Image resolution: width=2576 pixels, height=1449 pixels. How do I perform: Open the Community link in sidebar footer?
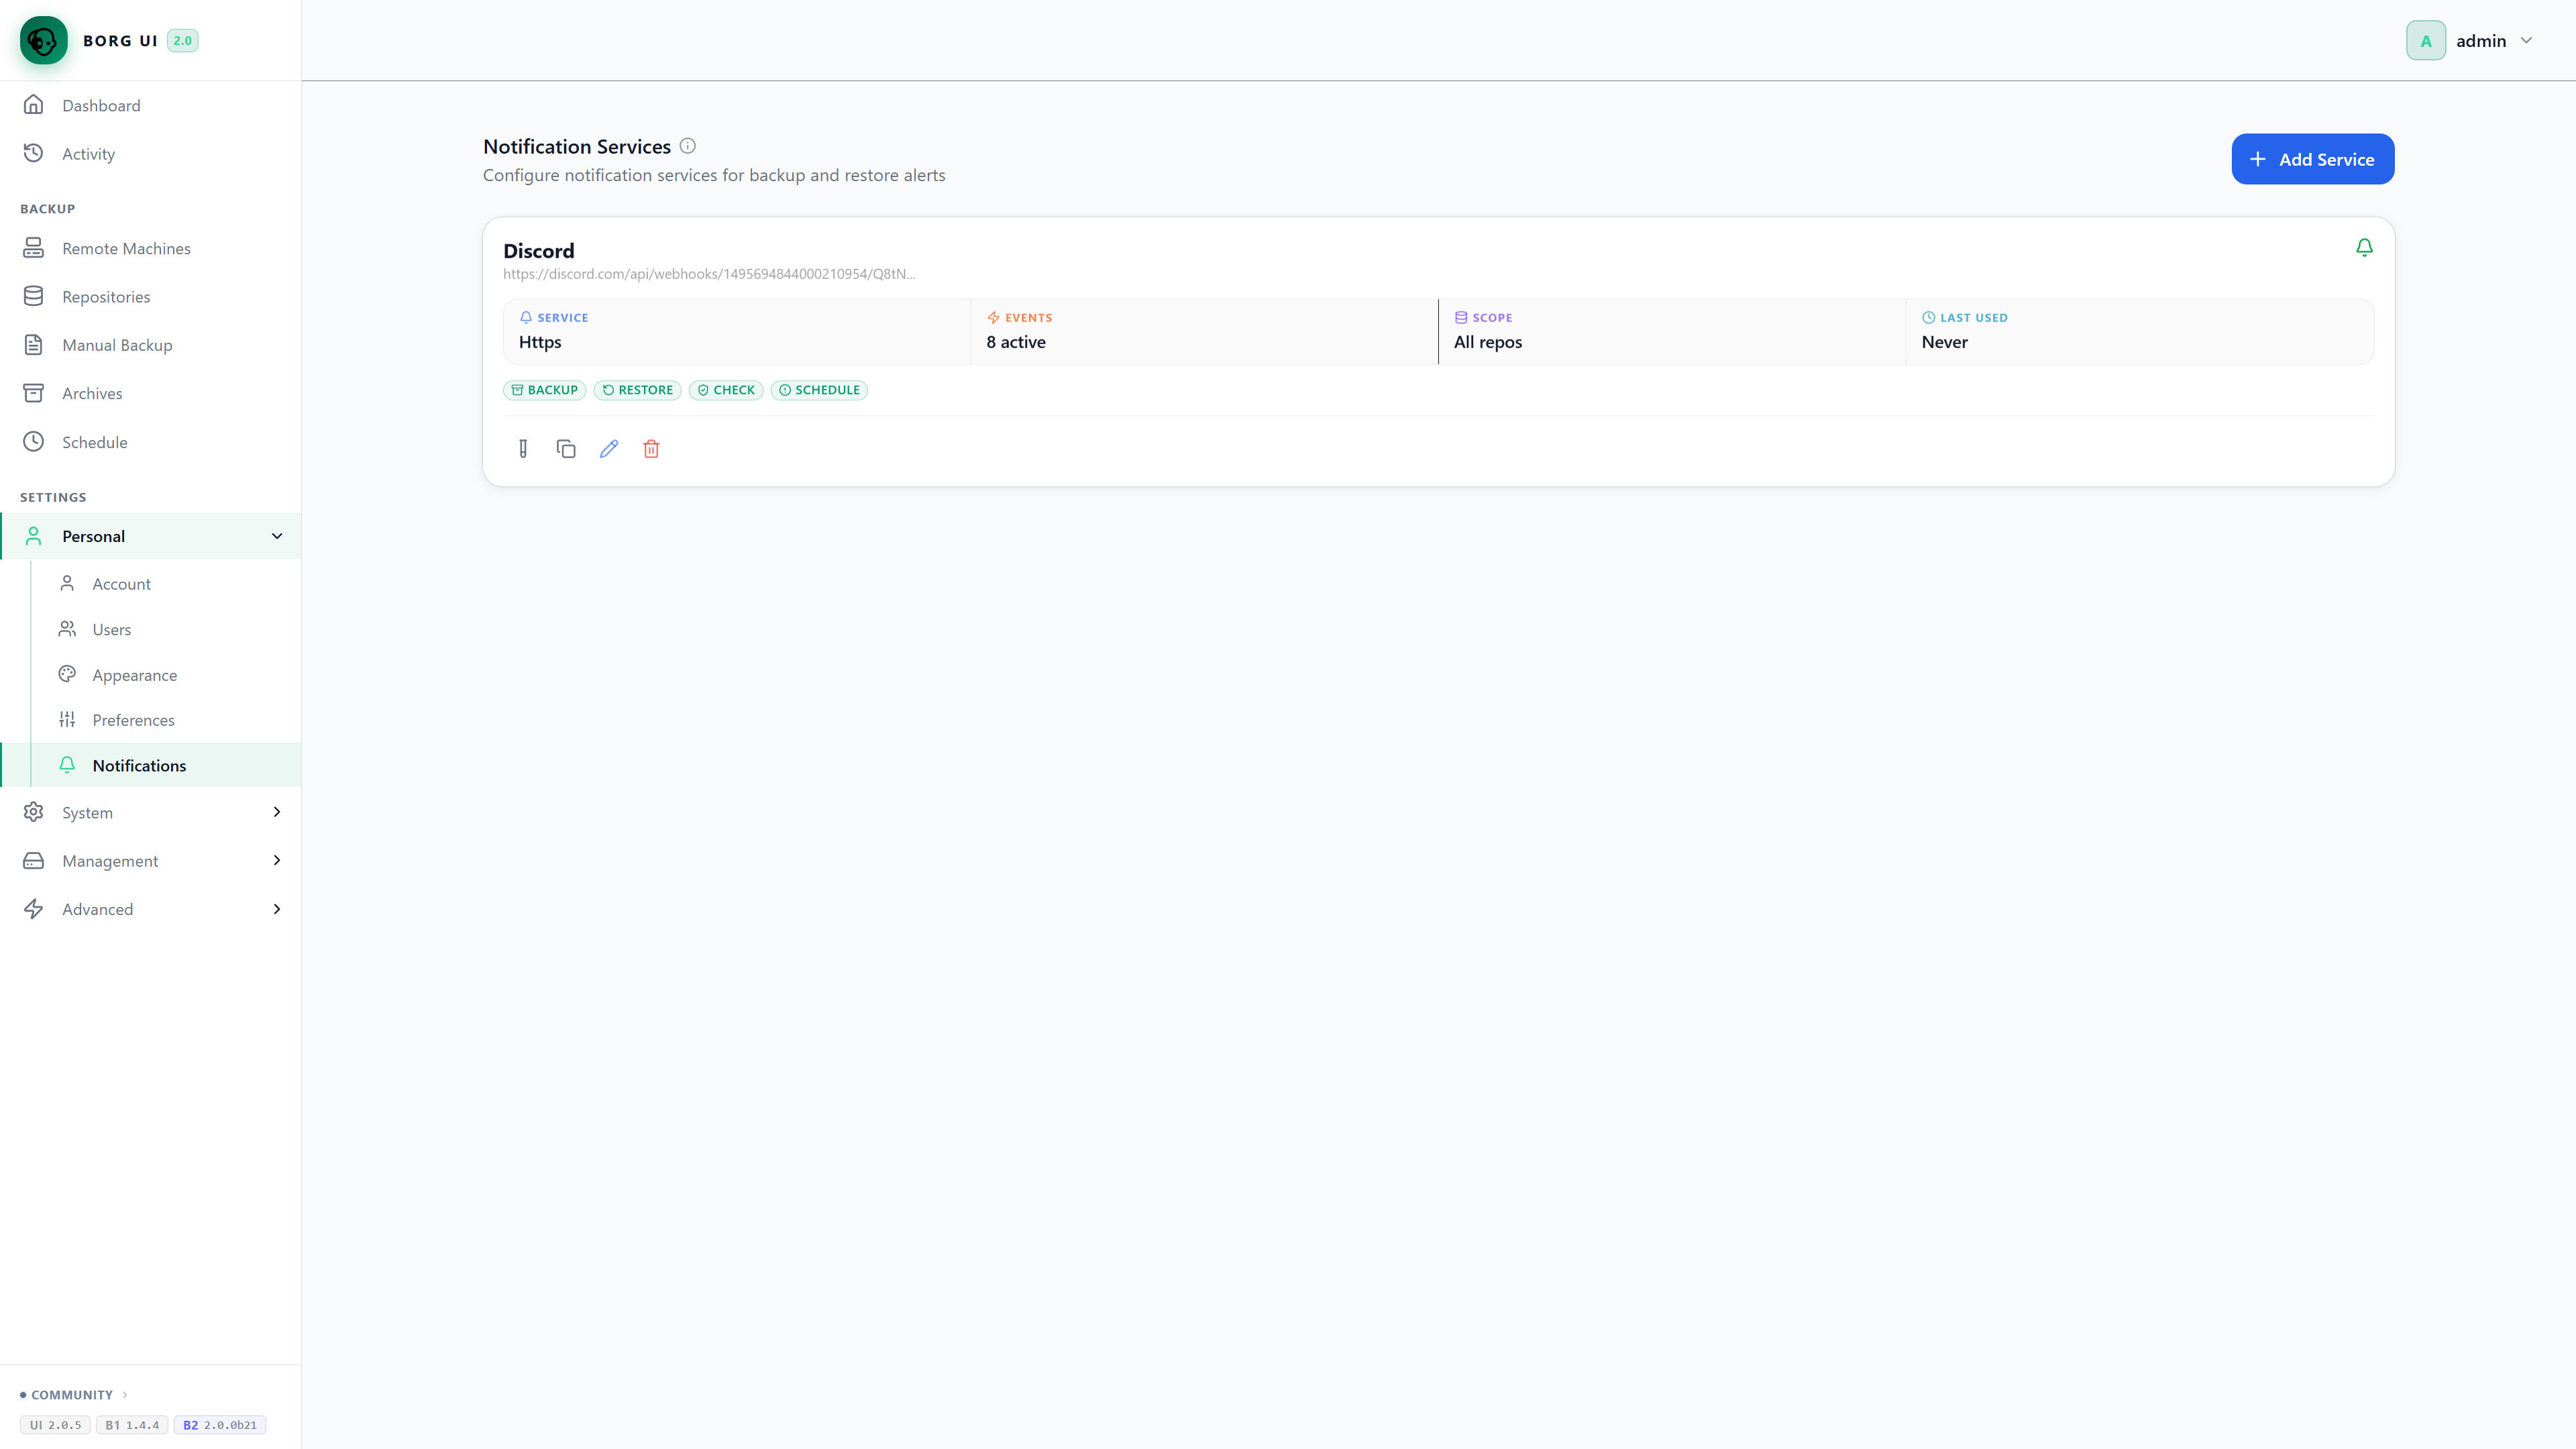point(74,1394)
